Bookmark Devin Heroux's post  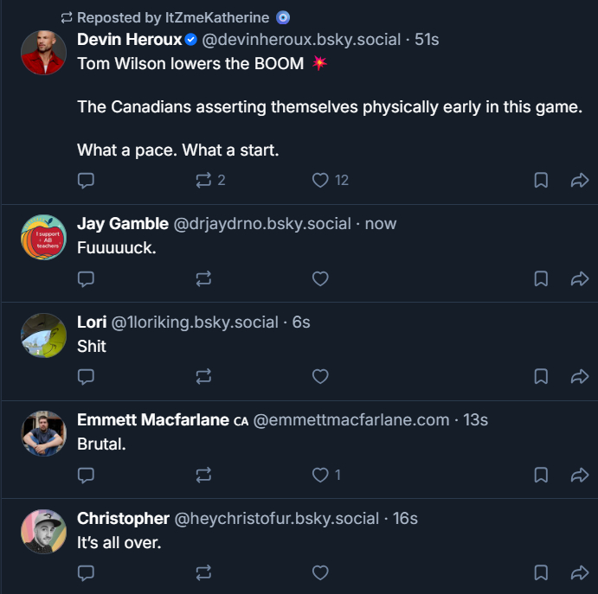(541, 180)
